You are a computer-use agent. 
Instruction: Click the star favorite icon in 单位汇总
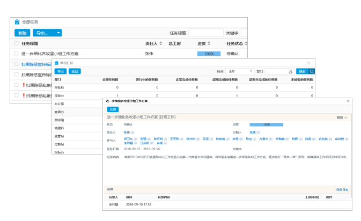pos(308,63)
